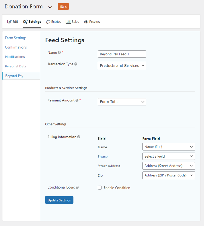Open the Entries tab with speech bubble

[53, 22]
